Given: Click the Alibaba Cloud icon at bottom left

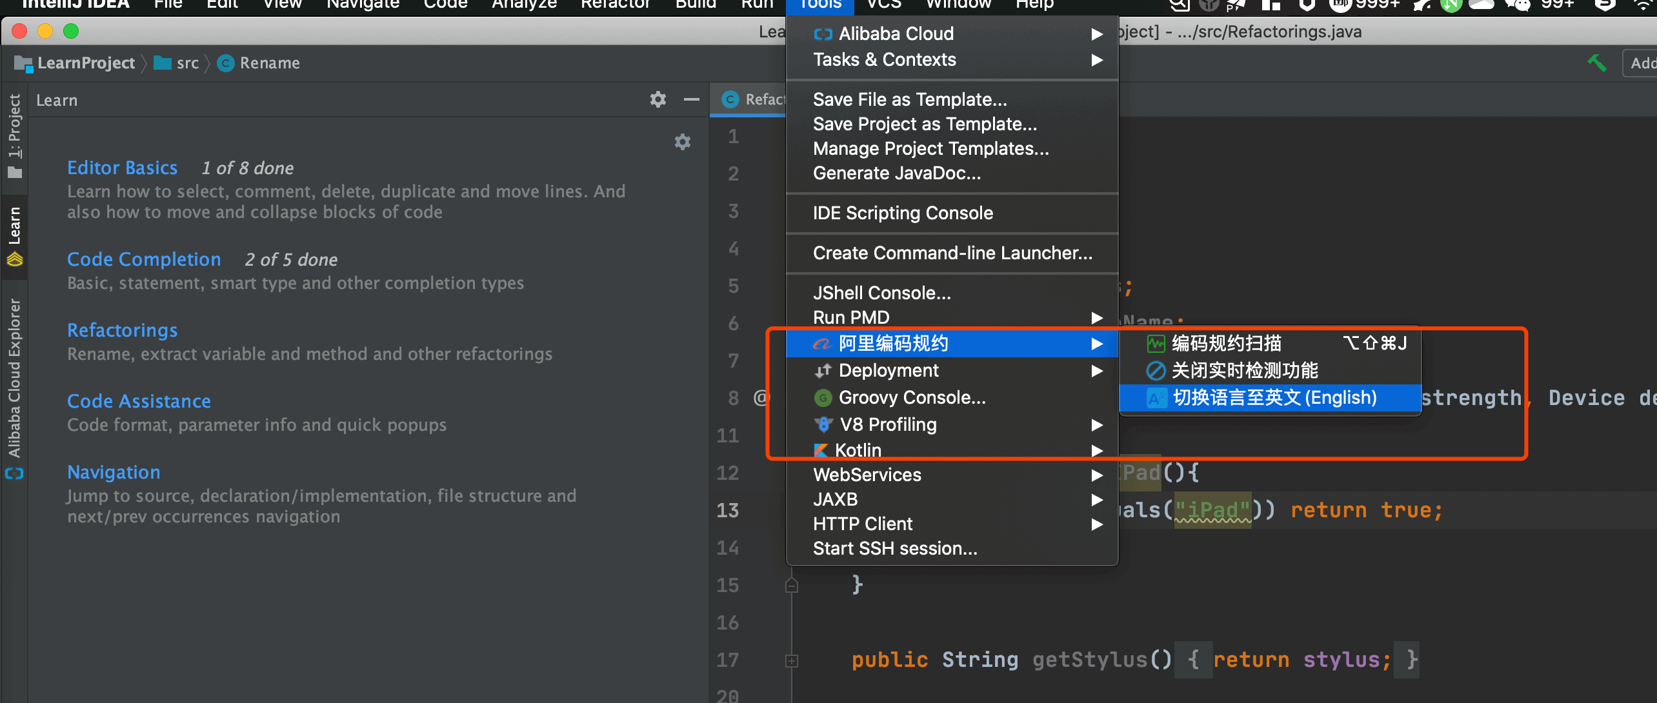Looking at the screenshot, I should tap(14, 474).
